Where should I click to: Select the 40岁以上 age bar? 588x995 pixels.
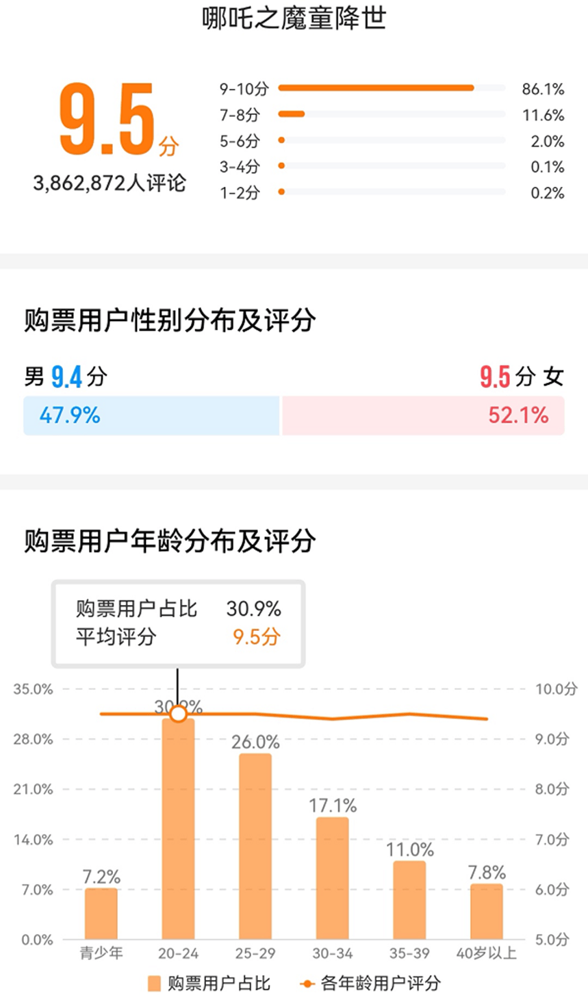[x=487, y=912]
